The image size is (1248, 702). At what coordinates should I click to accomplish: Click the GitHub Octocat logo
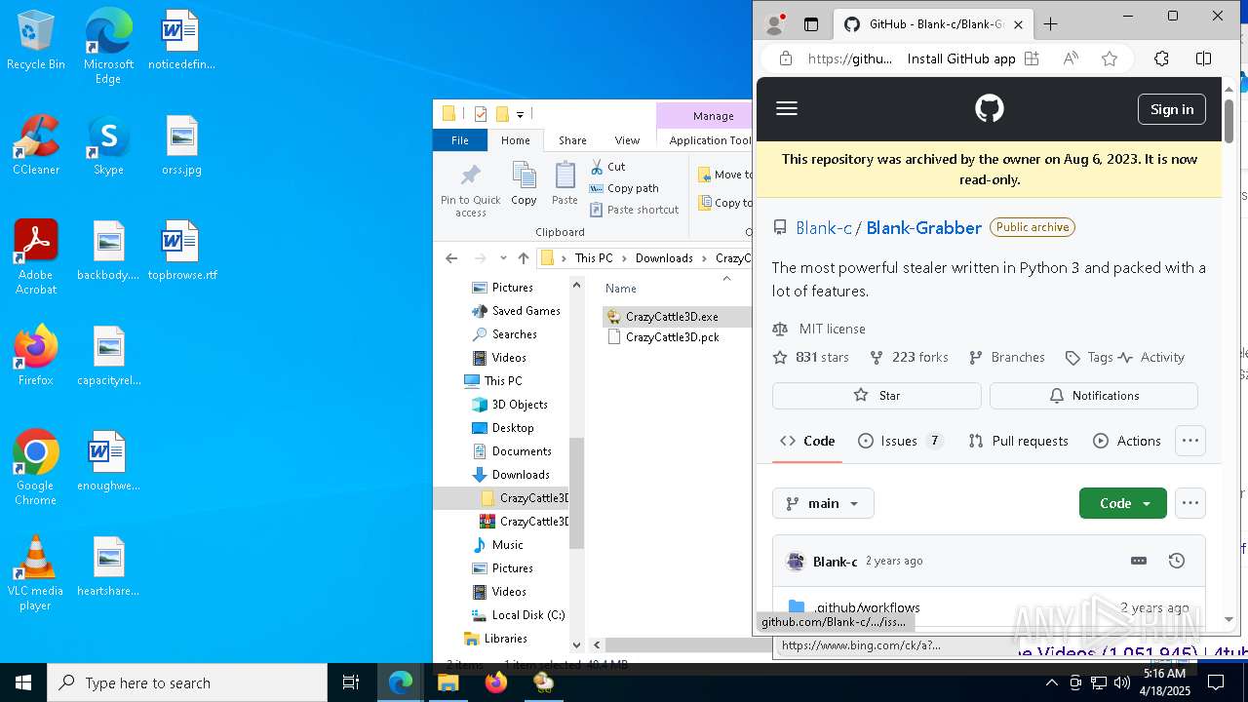(989, 108)
